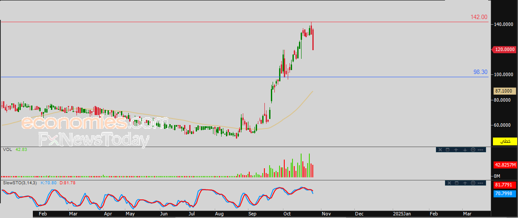The height and width of the screenshot is (218, 518).
Task: Click the yellow linear scale label
Action: [x=505, y=141]
